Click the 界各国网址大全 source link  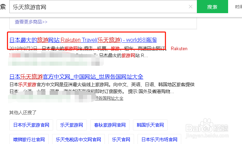coord(109,98)
